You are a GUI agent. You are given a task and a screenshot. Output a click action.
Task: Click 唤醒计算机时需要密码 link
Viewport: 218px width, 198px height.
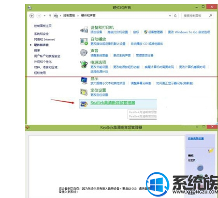pos(159,67)
